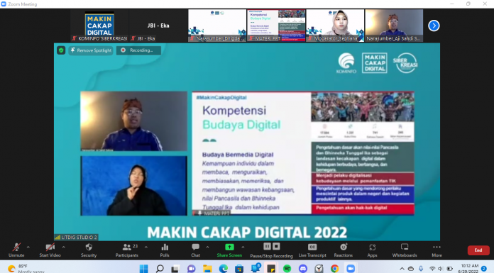Click the Remove Spotlight button
494x273 pixels.
[x=91, y=50]
